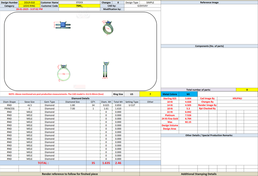
Task: Click the 18 Kt weight 5.3
Action: 188,109
